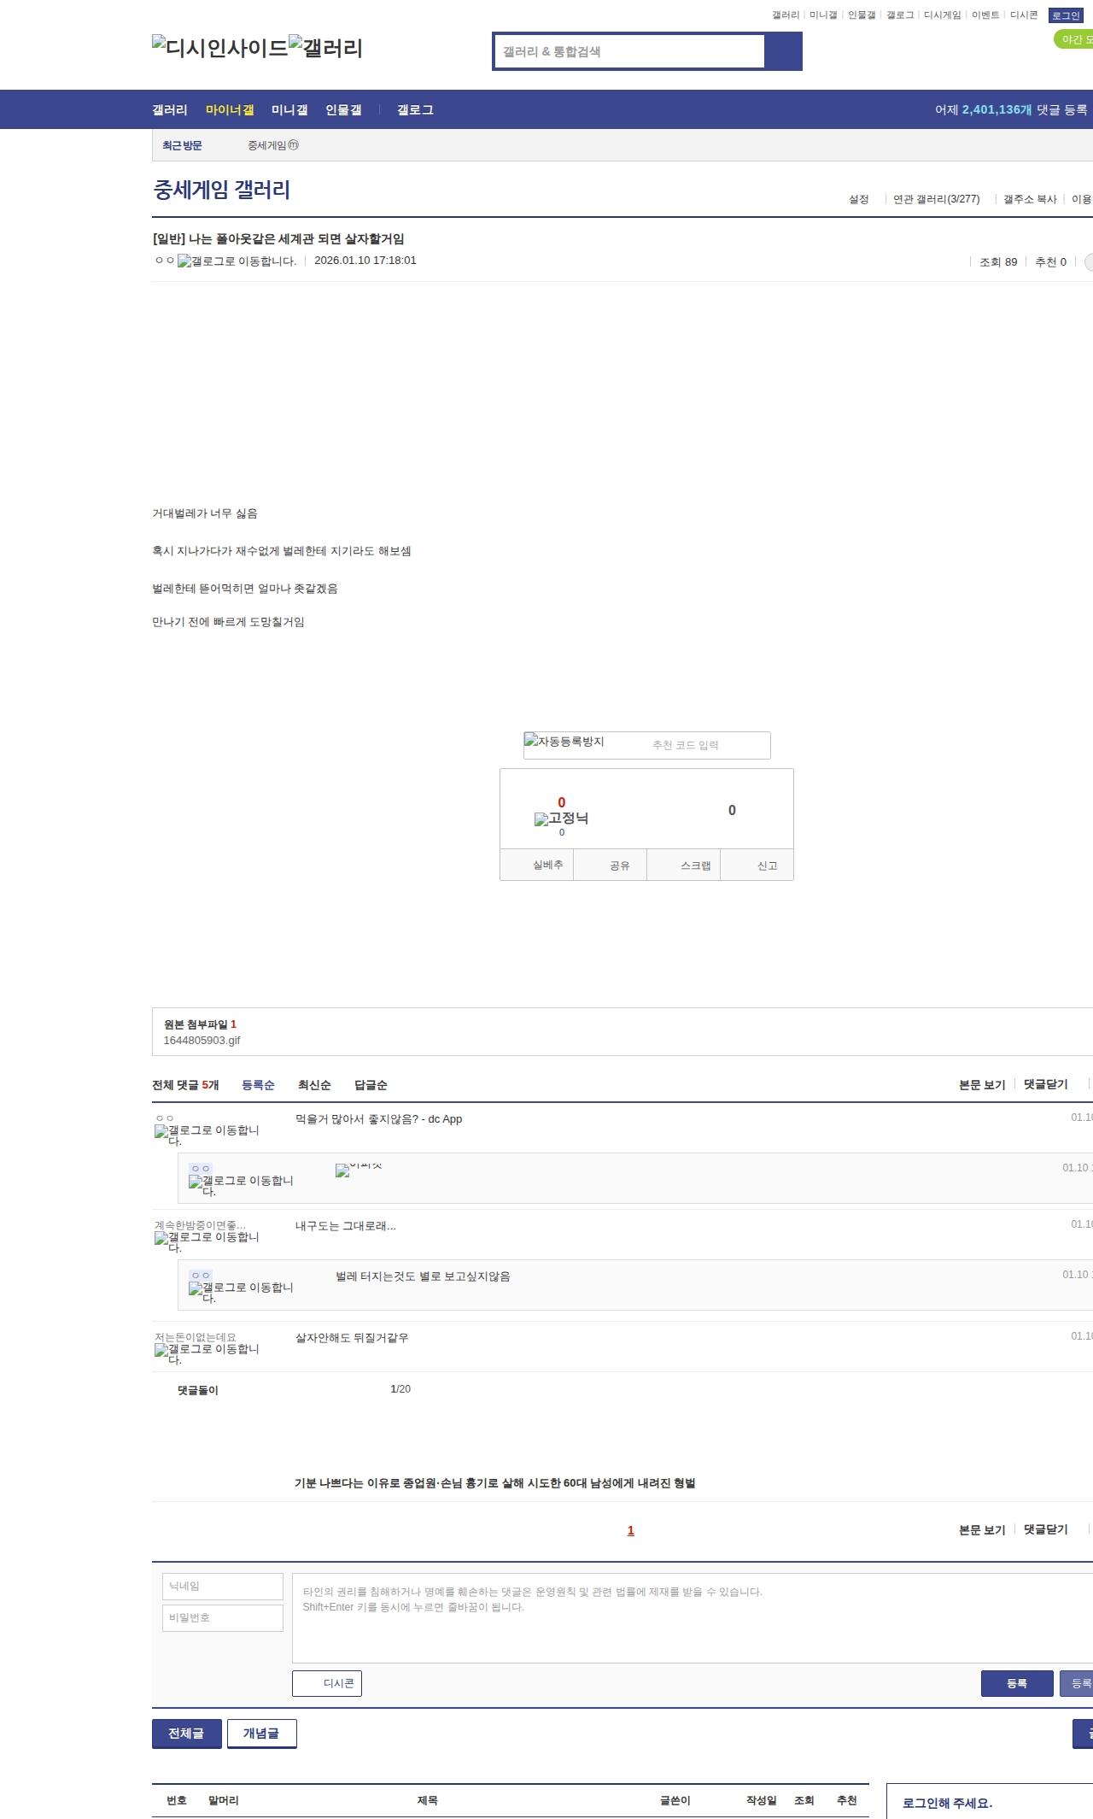Screen dimensions: 1093x1819
Task: Switch to the 개념글 tab
Action: [x=261, y=1733]
